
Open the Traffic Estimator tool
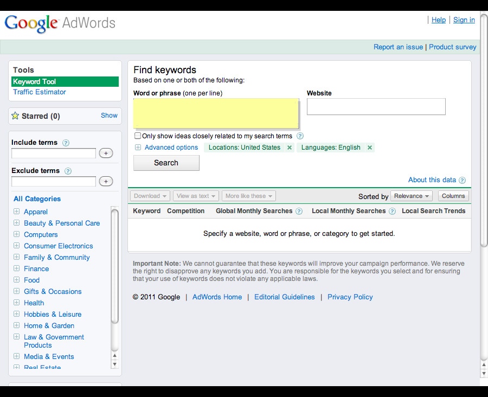(x=40, y=92)
